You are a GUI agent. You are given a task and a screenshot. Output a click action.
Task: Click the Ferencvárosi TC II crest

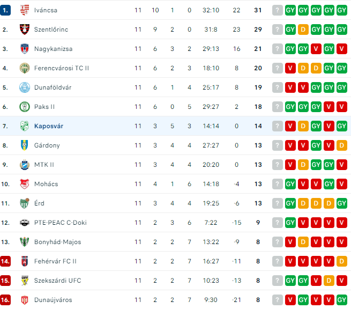25,68
